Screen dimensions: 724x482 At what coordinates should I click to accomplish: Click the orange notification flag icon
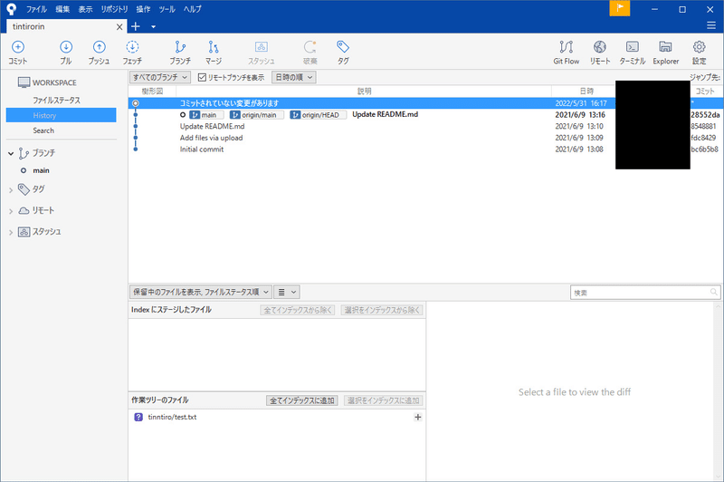[x=620, y=8]
